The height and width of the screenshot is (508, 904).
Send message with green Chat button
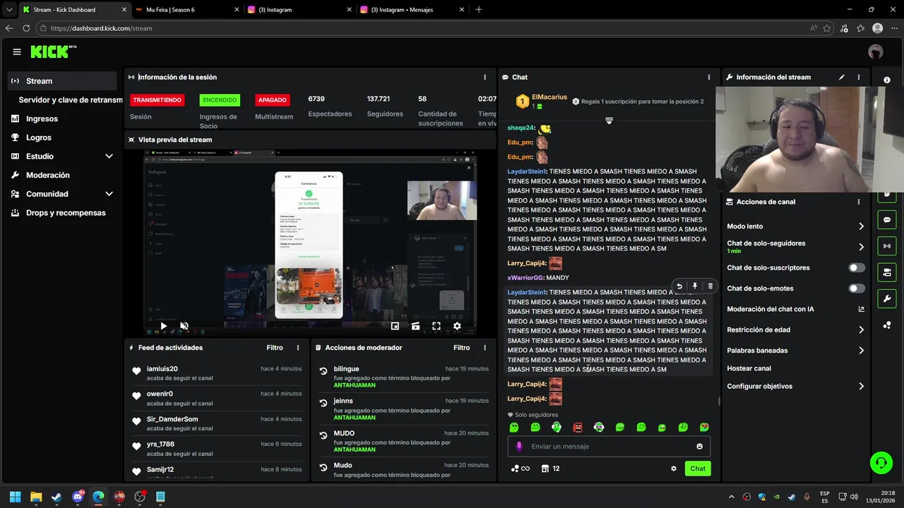tap(698, 468)
